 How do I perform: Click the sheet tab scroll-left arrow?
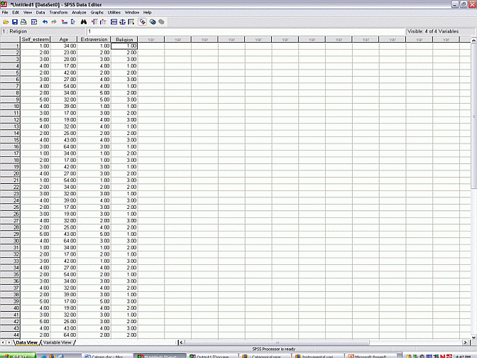click(x=3, y=342)
